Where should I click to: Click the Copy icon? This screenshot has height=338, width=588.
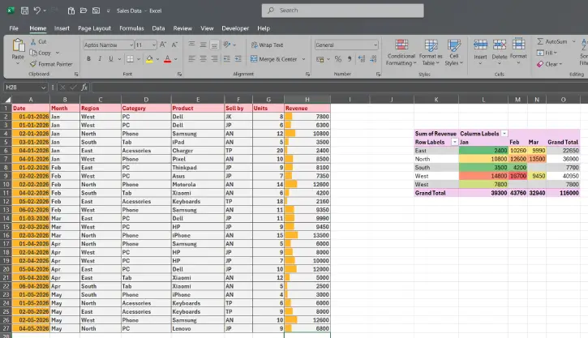point(33,53)
